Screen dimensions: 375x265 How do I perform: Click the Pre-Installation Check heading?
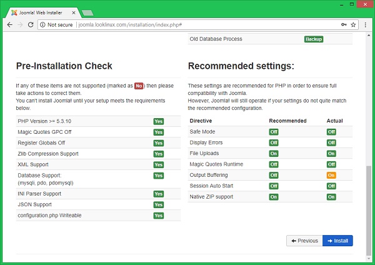click(64, 66)
